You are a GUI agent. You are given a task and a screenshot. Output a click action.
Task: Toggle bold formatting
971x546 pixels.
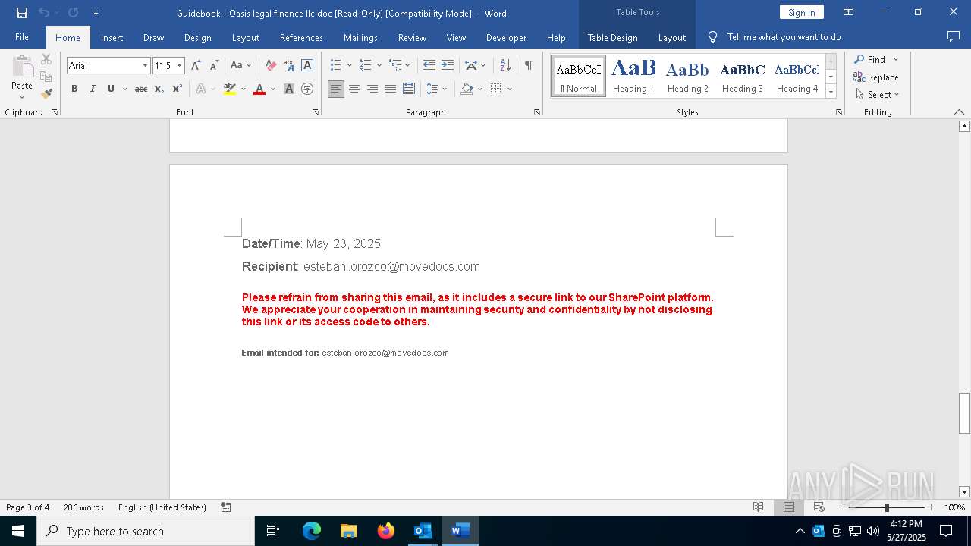coord(74,89)
